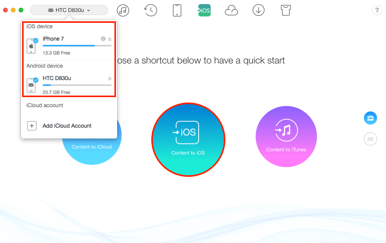Click the HTC D830u Android phone icon

[x=31, y=86]
